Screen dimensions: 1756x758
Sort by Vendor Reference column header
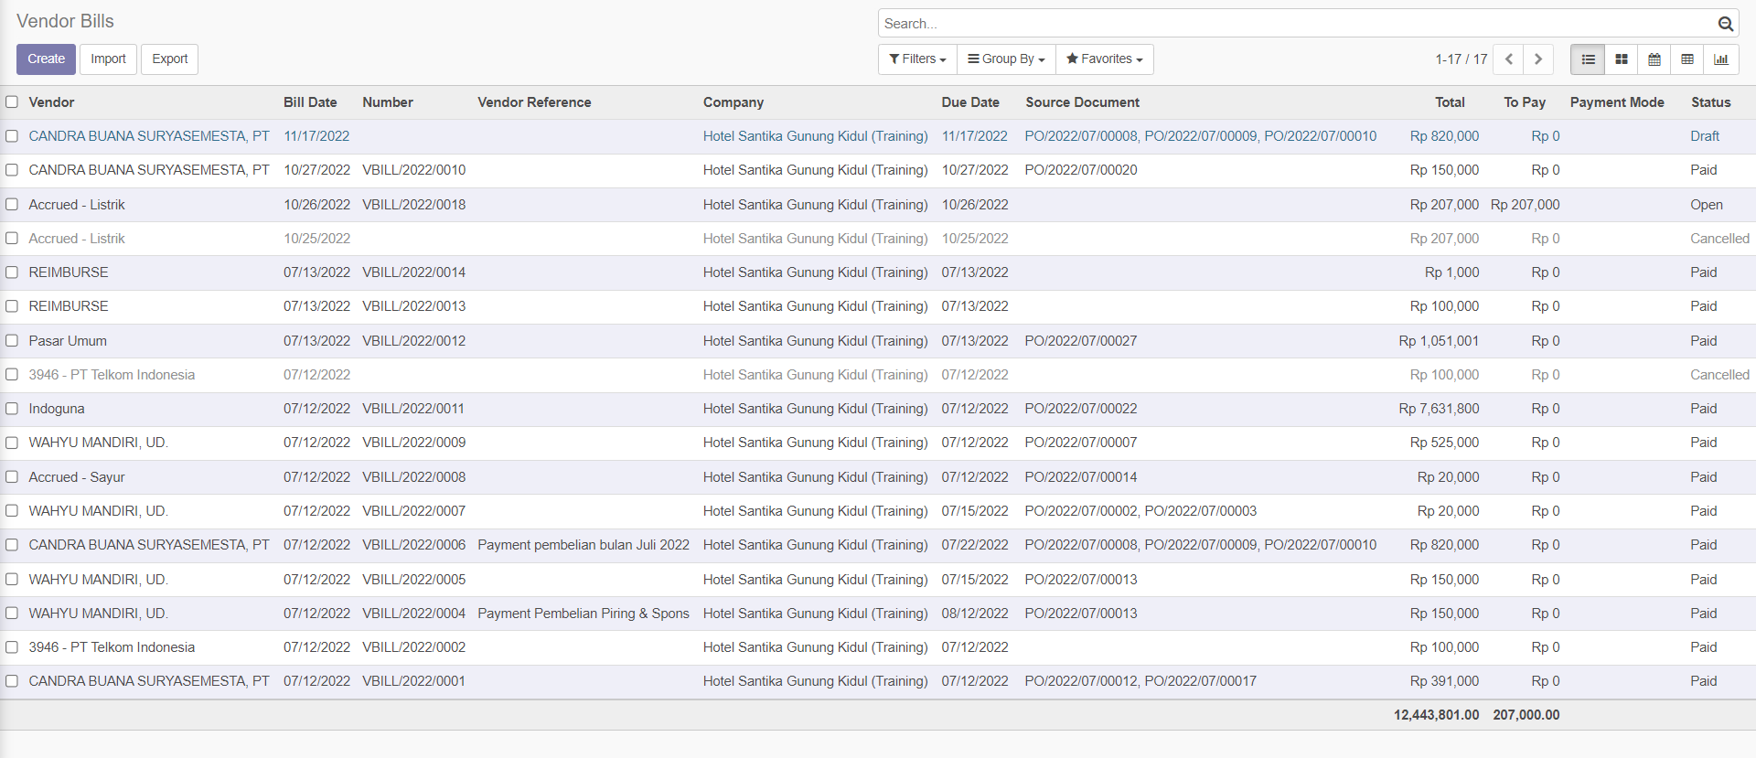(x=534, y=102)
